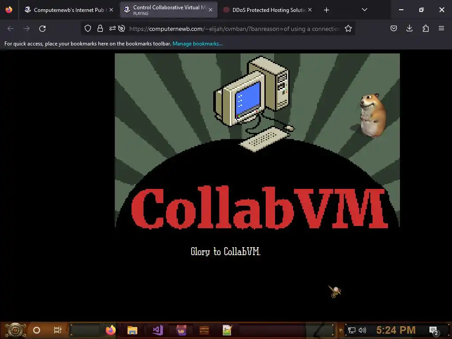Click the Firefox View icon
The width and height of the screenshot is (452, 339).
9,10
